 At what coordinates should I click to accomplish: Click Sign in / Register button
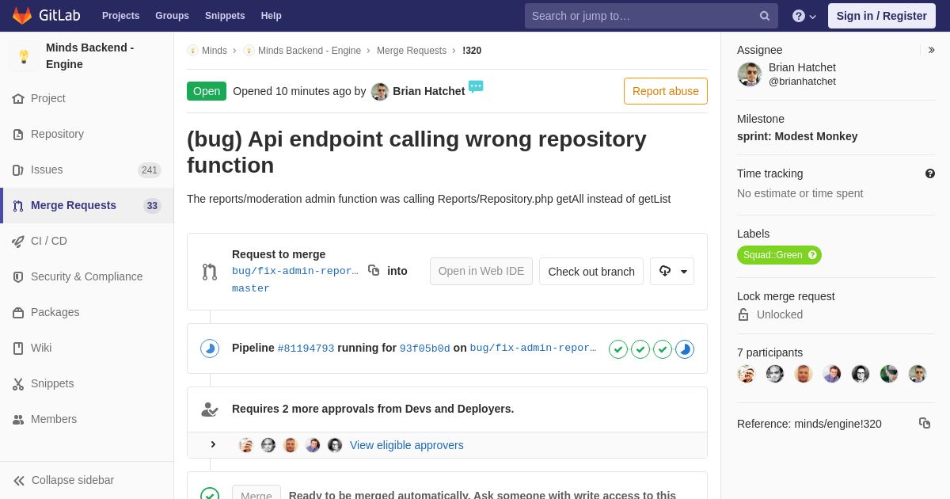point(881,16)
